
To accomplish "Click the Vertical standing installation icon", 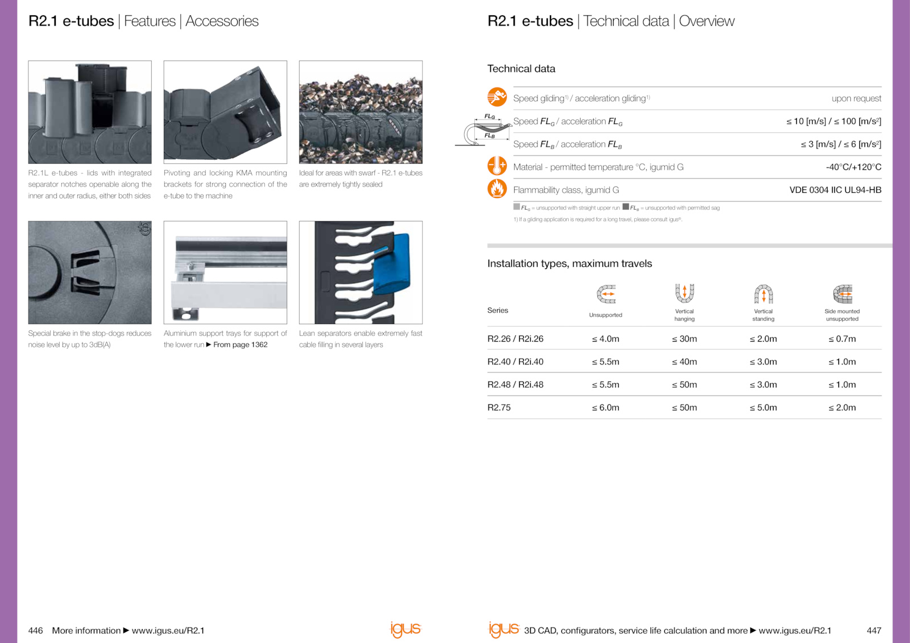I will point(763,294).
